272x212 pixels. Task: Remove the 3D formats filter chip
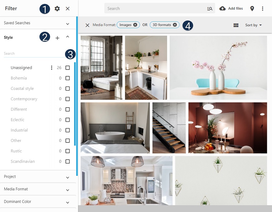[x=175, y=25]
